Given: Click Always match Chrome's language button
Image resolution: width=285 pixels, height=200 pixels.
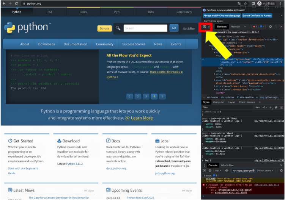Looking at the screenshot, I should click(x=222, y=16).
